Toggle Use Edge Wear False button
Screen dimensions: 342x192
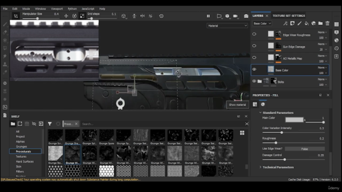(305, 149)
